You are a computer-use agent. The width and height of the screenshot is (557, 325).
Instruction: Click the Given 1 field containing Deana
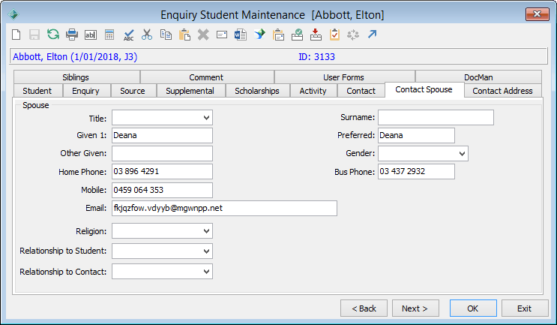click(163, 135)
